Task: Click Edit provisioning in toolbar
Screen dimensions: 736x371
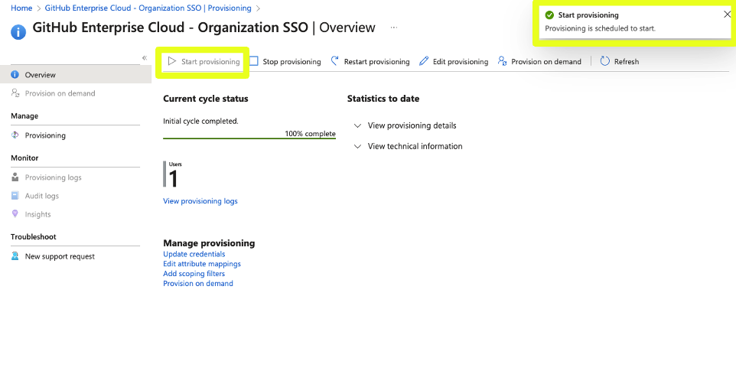Action: tap(461, 61)
